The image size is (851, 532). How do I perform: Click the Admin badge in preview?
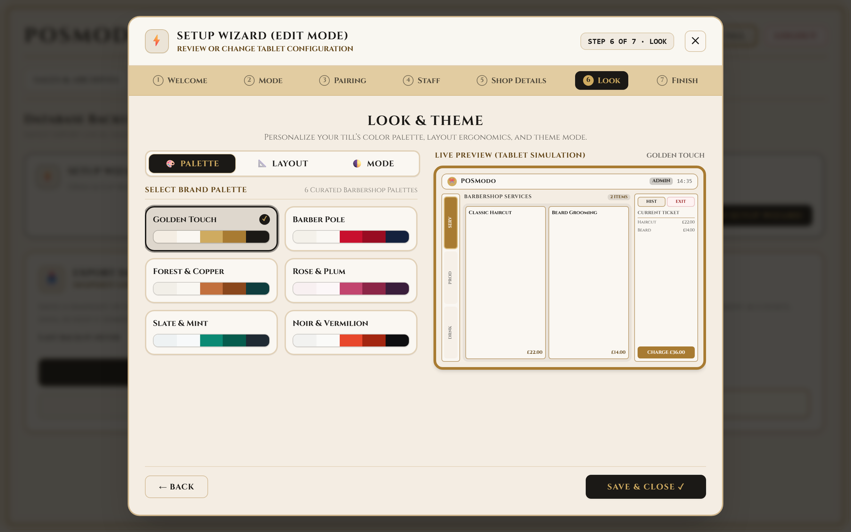pos(661,181)
